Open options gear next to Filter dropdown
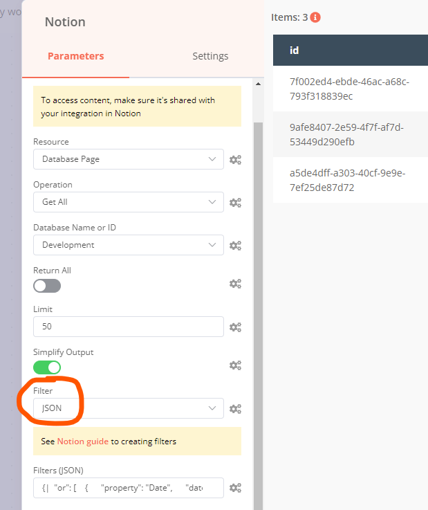The image size is (428, 510). point(236,409)
